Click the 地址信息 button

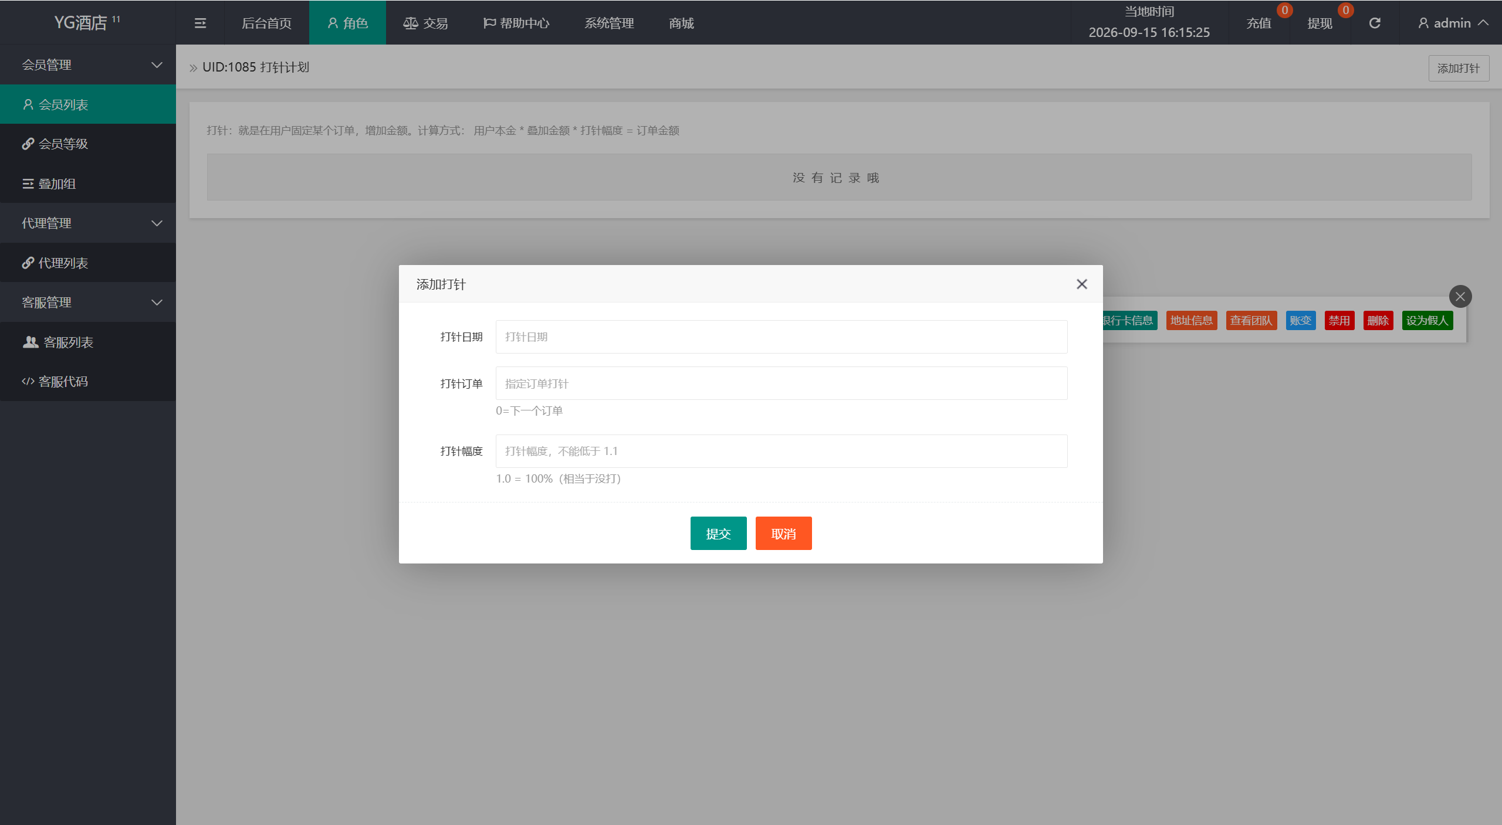point(1192,320)
